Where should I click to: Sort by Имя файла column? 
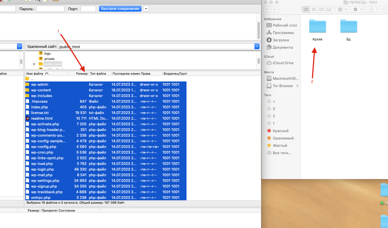click(46, 74)
